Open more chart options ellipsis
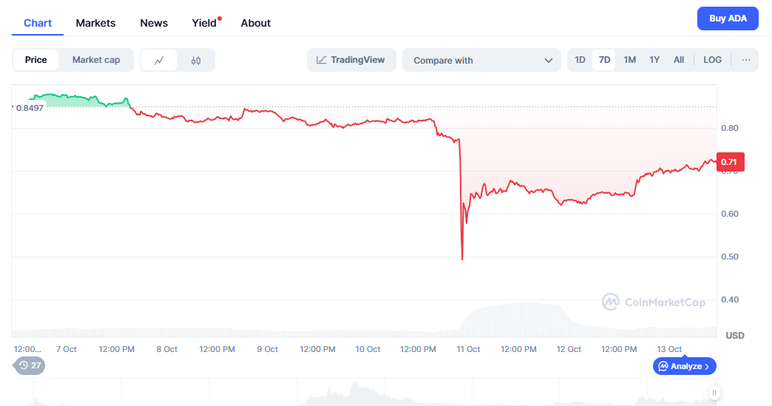This screenshot has width=772, height=406. 745,60
